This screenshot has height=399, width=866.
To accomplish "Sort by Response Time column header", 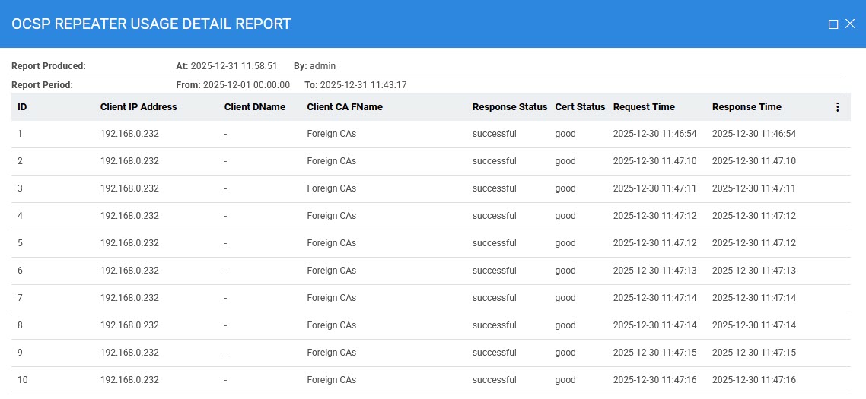I will (x=747, y=107).
